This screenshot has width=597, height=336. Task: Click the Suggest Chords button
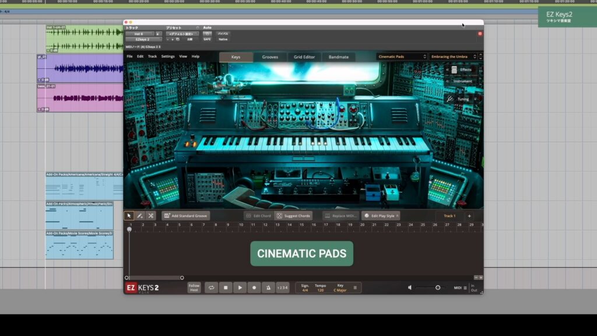pos(294,216)
